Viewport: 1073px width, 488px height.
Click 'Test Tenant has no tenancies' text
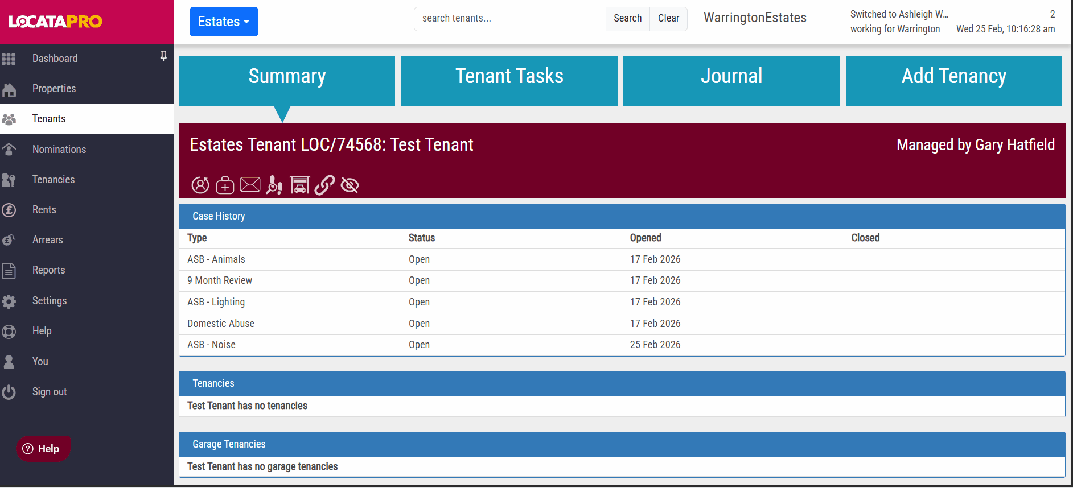click(247, 406)
